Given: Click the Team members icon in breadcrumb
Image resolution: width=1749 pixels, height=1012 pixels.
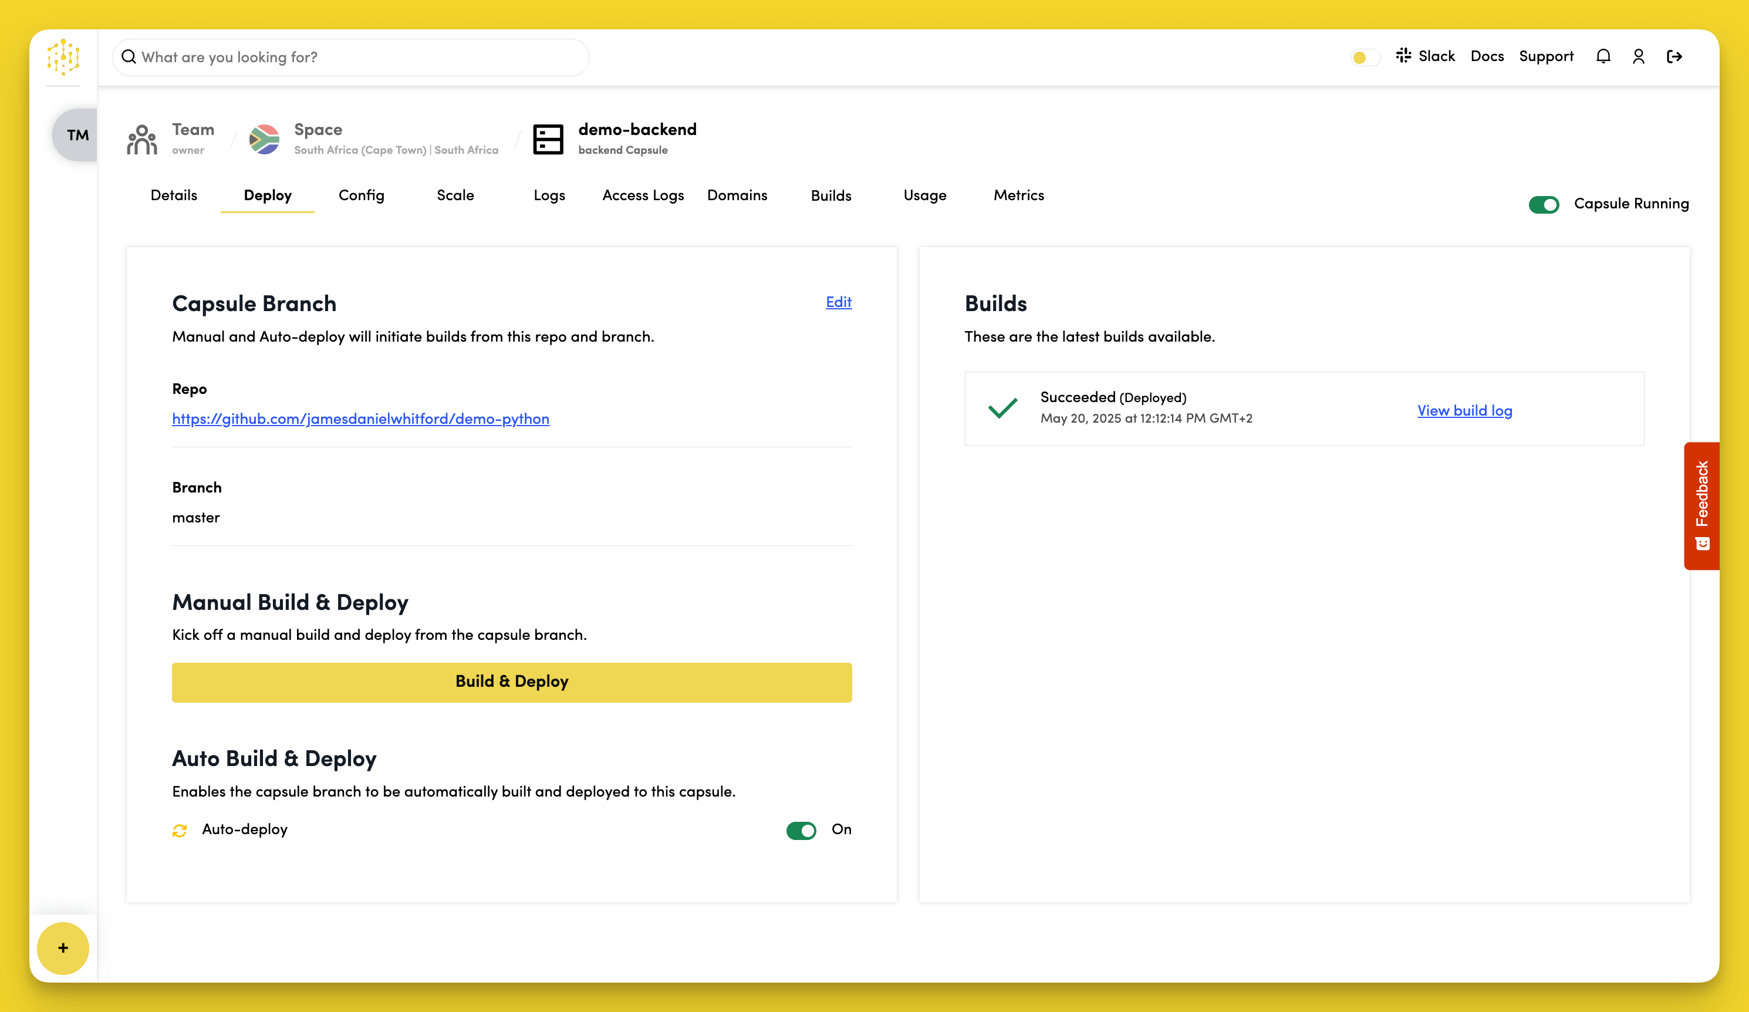Looking at the screenshot, I should (x=141, y=138).
